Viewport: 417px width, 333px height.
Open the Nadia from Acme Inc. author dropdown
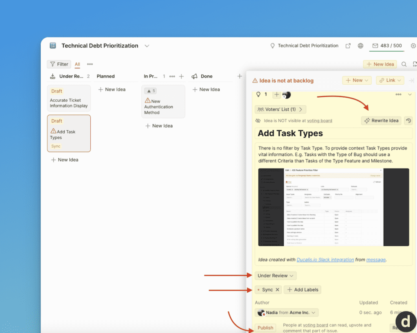coord(287,313)
